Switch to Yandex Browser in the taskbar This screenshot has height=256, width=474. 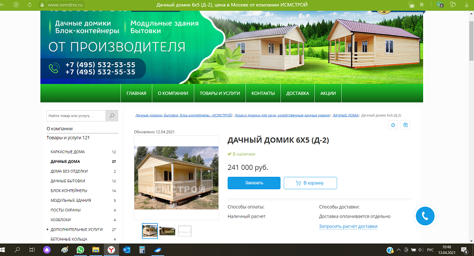(x=111, y=250)
